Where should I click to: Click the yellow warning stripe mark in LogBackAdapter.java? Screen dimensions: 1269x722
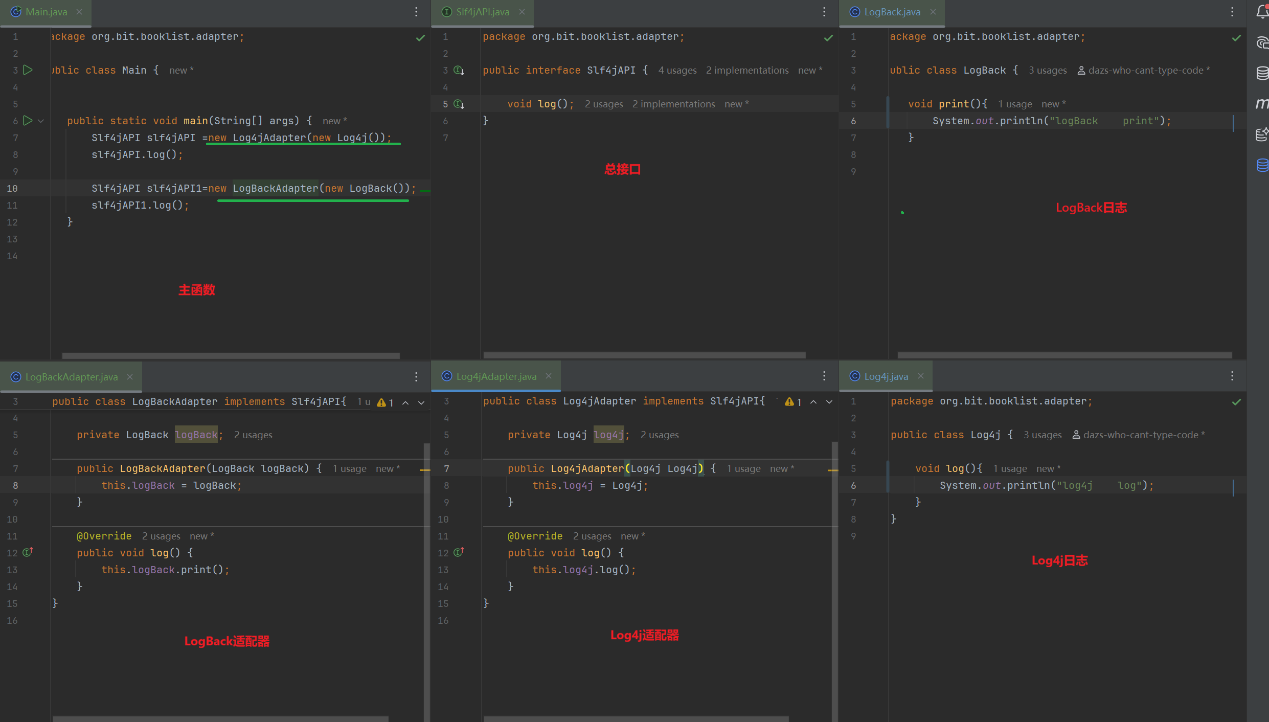point(424,469)
